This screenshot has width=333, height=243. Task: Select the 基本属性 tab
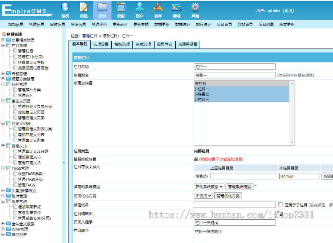click(x=80, y=44)
